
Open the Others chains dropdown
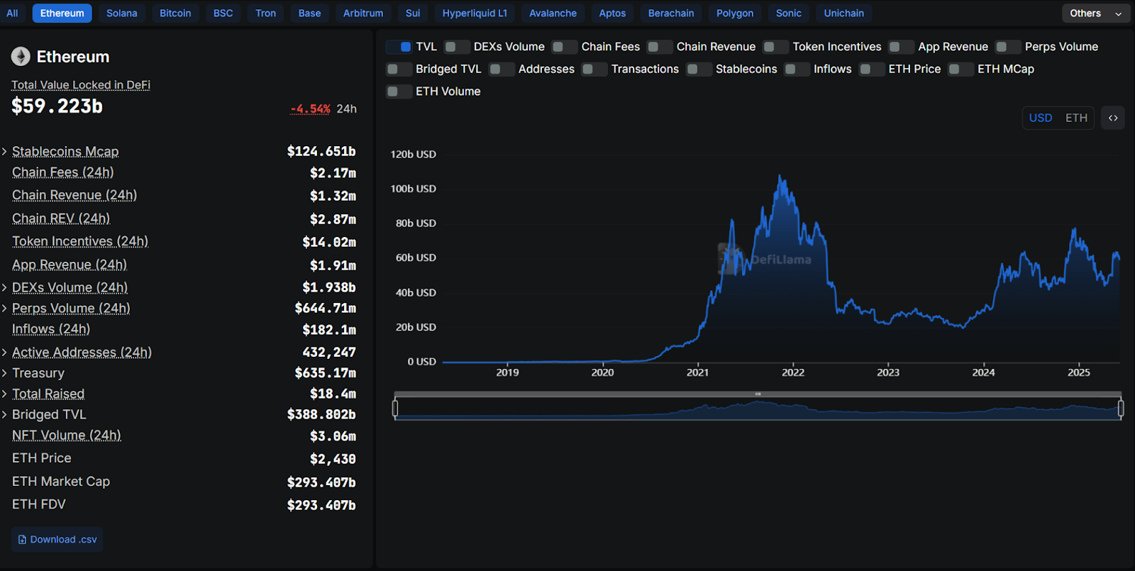[x=1096, y=13]
